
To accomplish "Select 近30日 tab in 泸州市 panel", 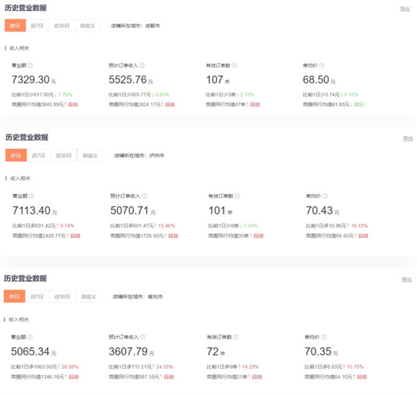I will point(63,155).
